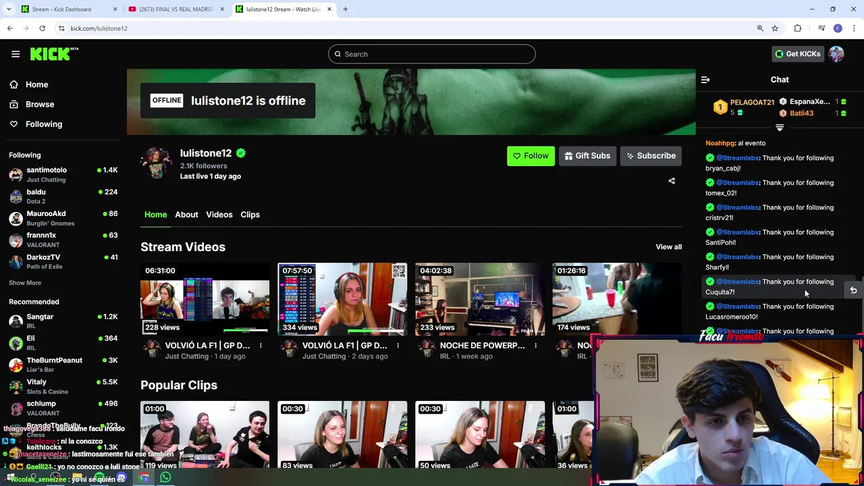Reload the current page
Viewport: 864px width, 486px height.
(x=42, y=28)
